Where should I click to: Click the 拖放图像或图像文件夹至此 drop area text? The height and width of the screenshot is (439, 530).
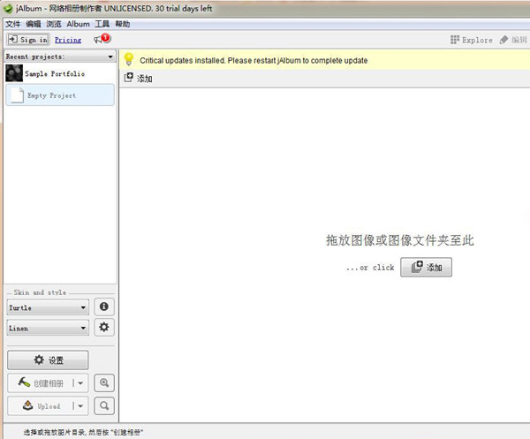(x=400, y=240)
